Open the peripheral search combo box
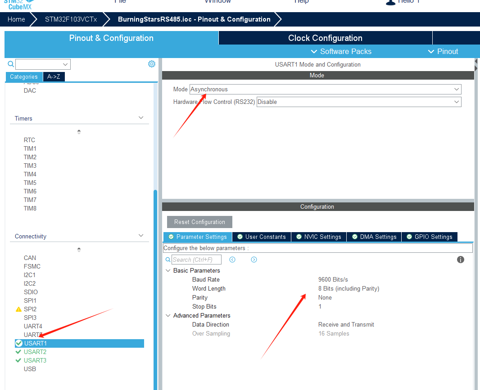Image resolution: width=480 pixels, height=390 pixels. [43, 64]
